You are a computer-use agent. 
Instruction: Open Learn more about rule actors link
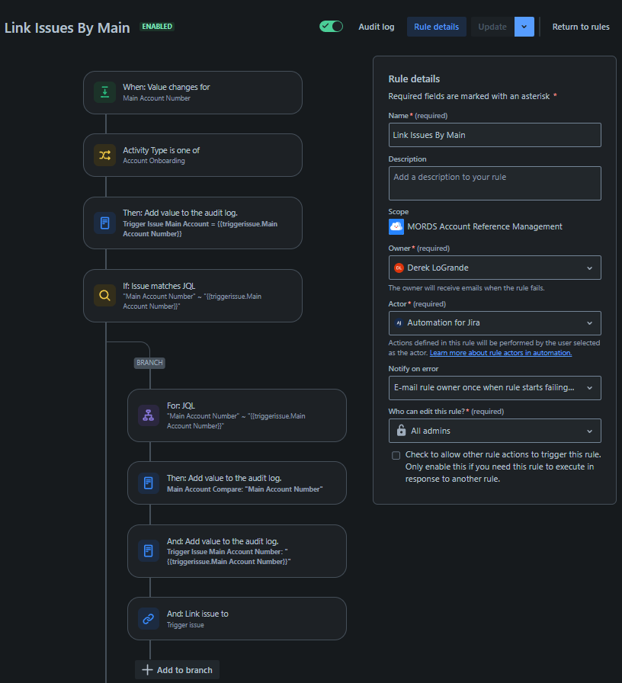(x=501, y=353)
